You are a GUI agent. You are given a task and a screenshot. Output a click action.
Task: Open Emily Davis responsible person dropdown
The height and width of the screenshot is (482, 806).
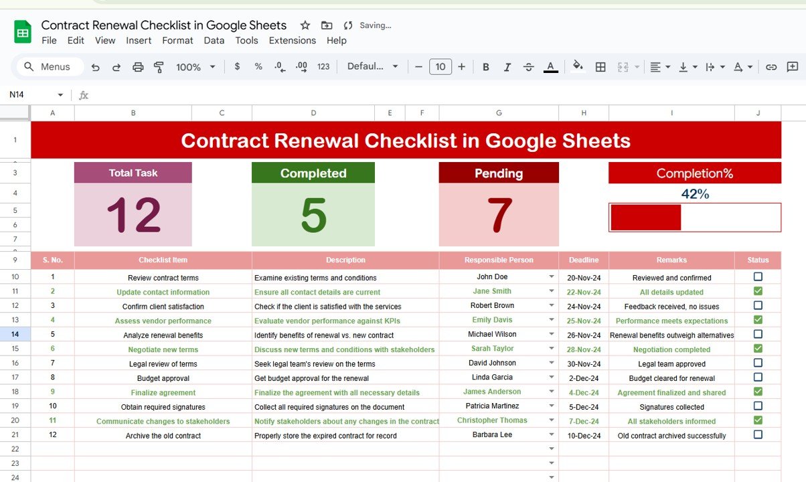(x=552, y=320)
